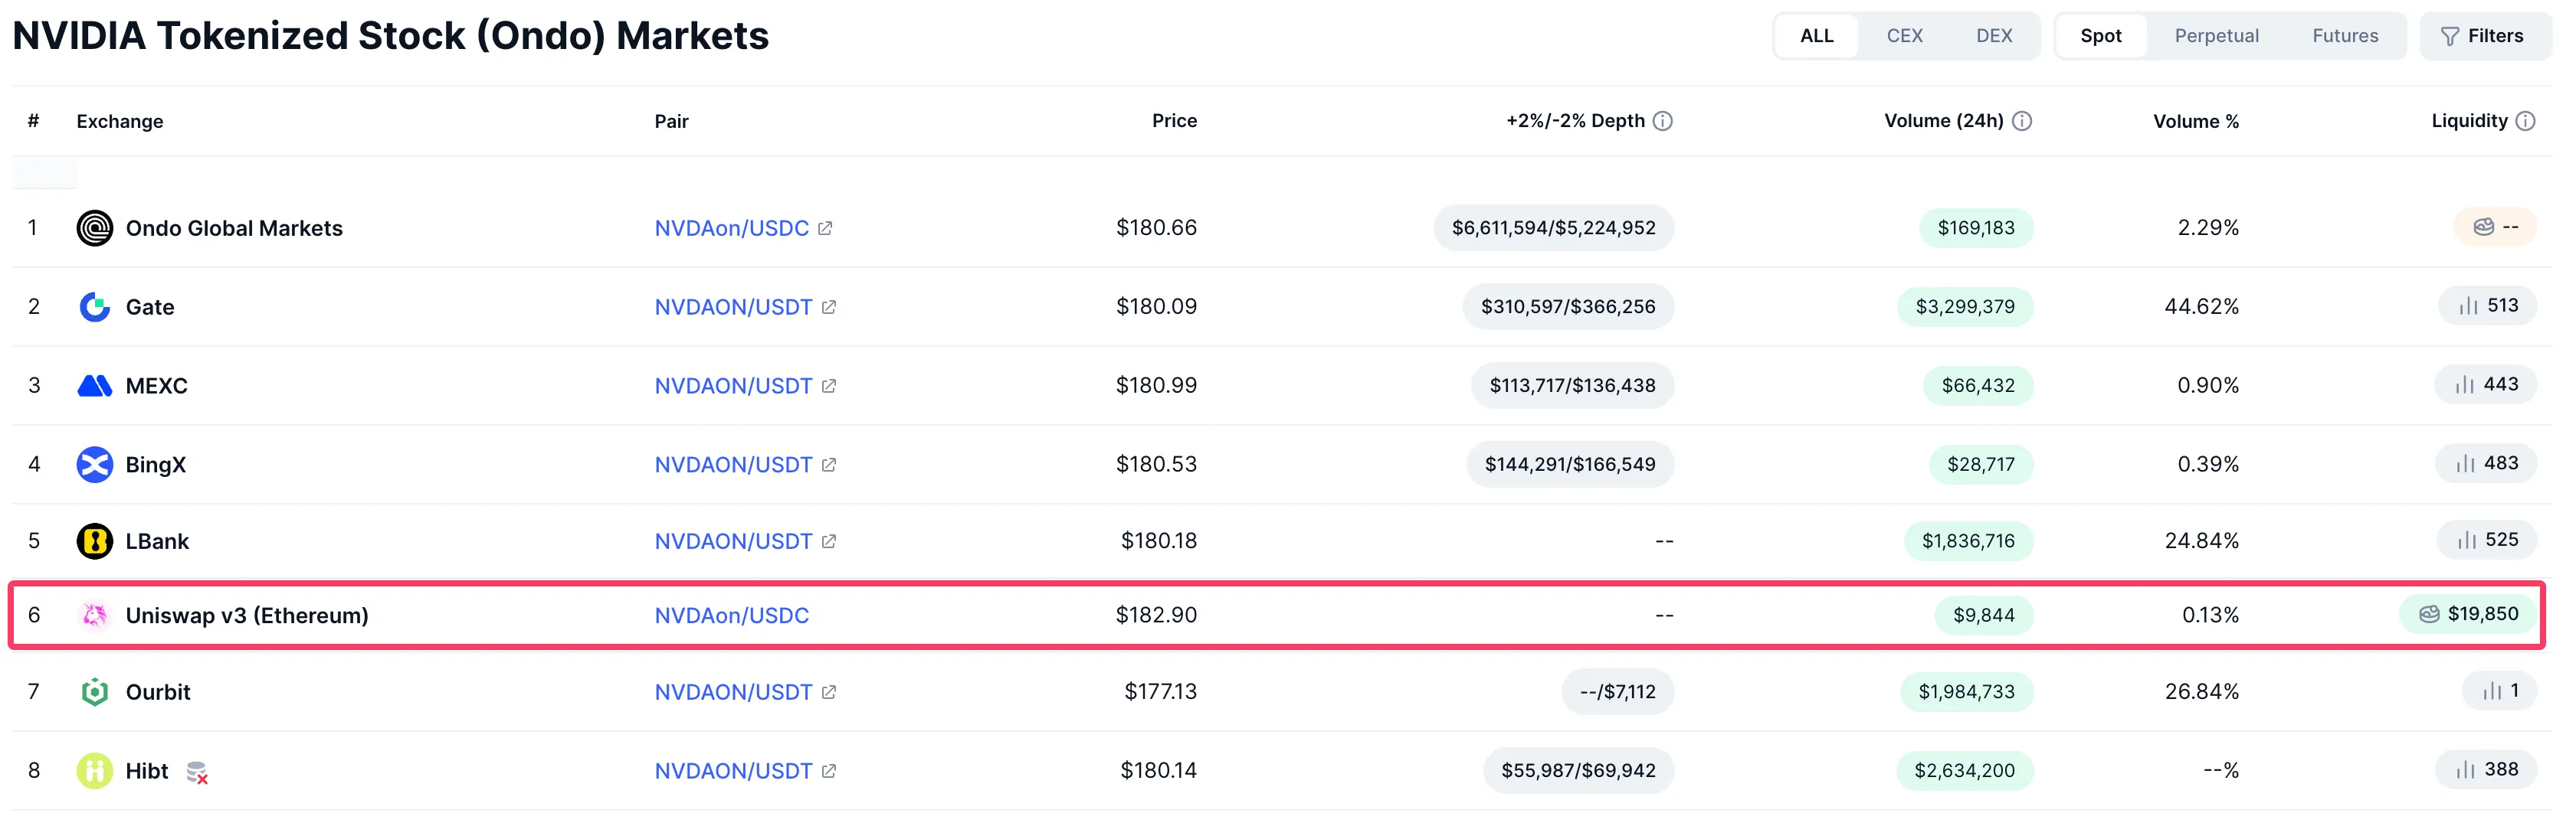
Task: Click the Ondo Global Markets logo icon
Action: (94, 227)
